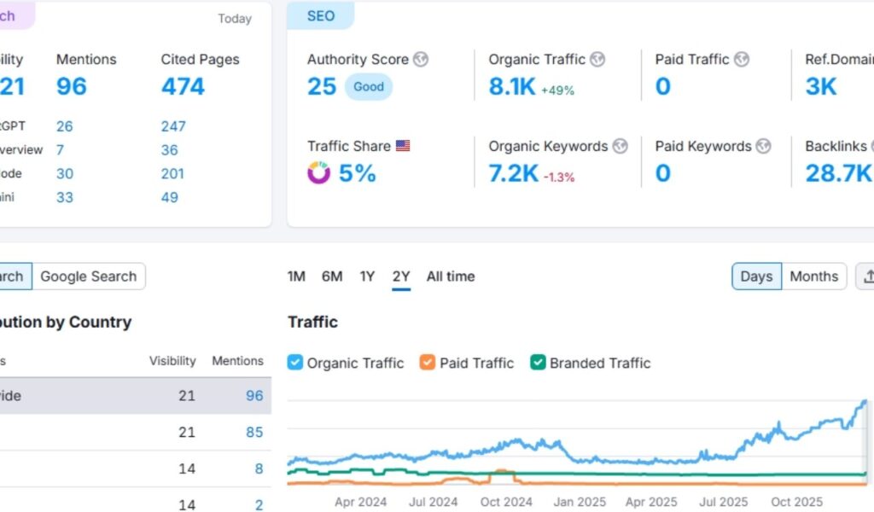Click the 7.2K Organic Keywords number
This screenshot has height=512, width=874.
click(513, 173)
